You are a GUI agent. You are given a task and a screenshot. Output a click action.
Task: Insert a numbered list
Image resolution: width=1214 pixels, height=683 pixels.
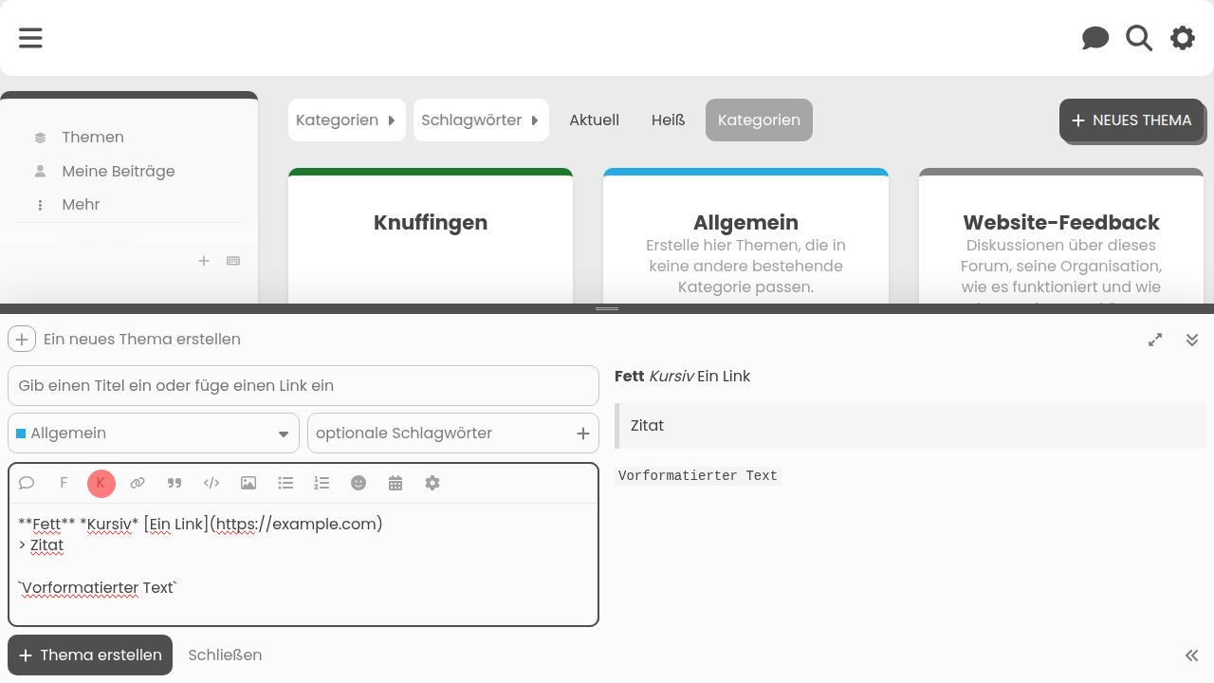[x=322, y=483]
